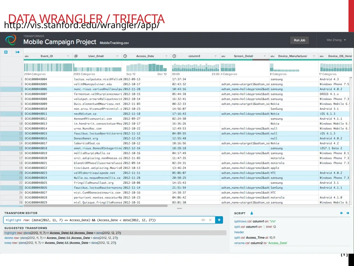Screen dimensions: 354x266
Task: Click the Device_Manufacturer categories histogram
Action: pos(285,68)
